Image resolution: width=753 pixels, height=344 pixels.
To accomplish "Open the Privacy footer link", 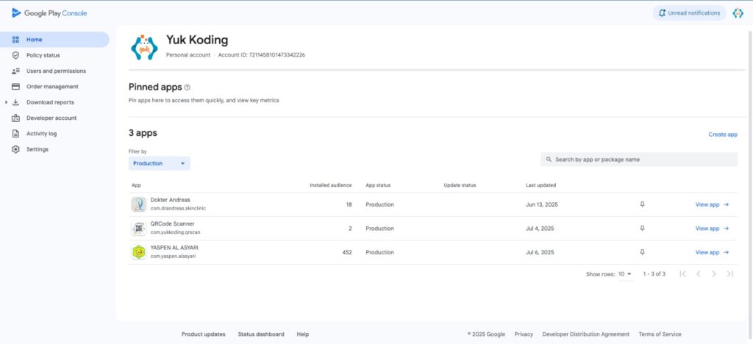I will (524, 334).
